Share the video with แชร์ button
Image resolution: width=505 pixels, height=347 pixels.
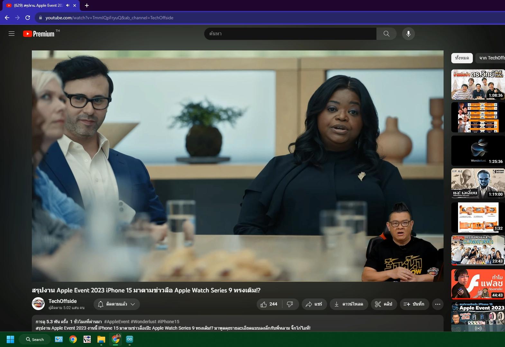[x=314, y=304]
